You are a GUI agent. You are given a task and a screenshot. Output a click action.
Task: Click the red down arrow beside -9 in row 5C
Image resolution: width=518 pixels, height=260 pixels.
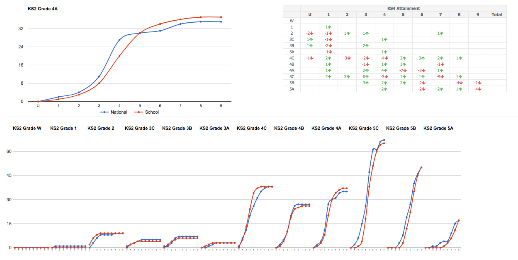(x=442, y=76)
